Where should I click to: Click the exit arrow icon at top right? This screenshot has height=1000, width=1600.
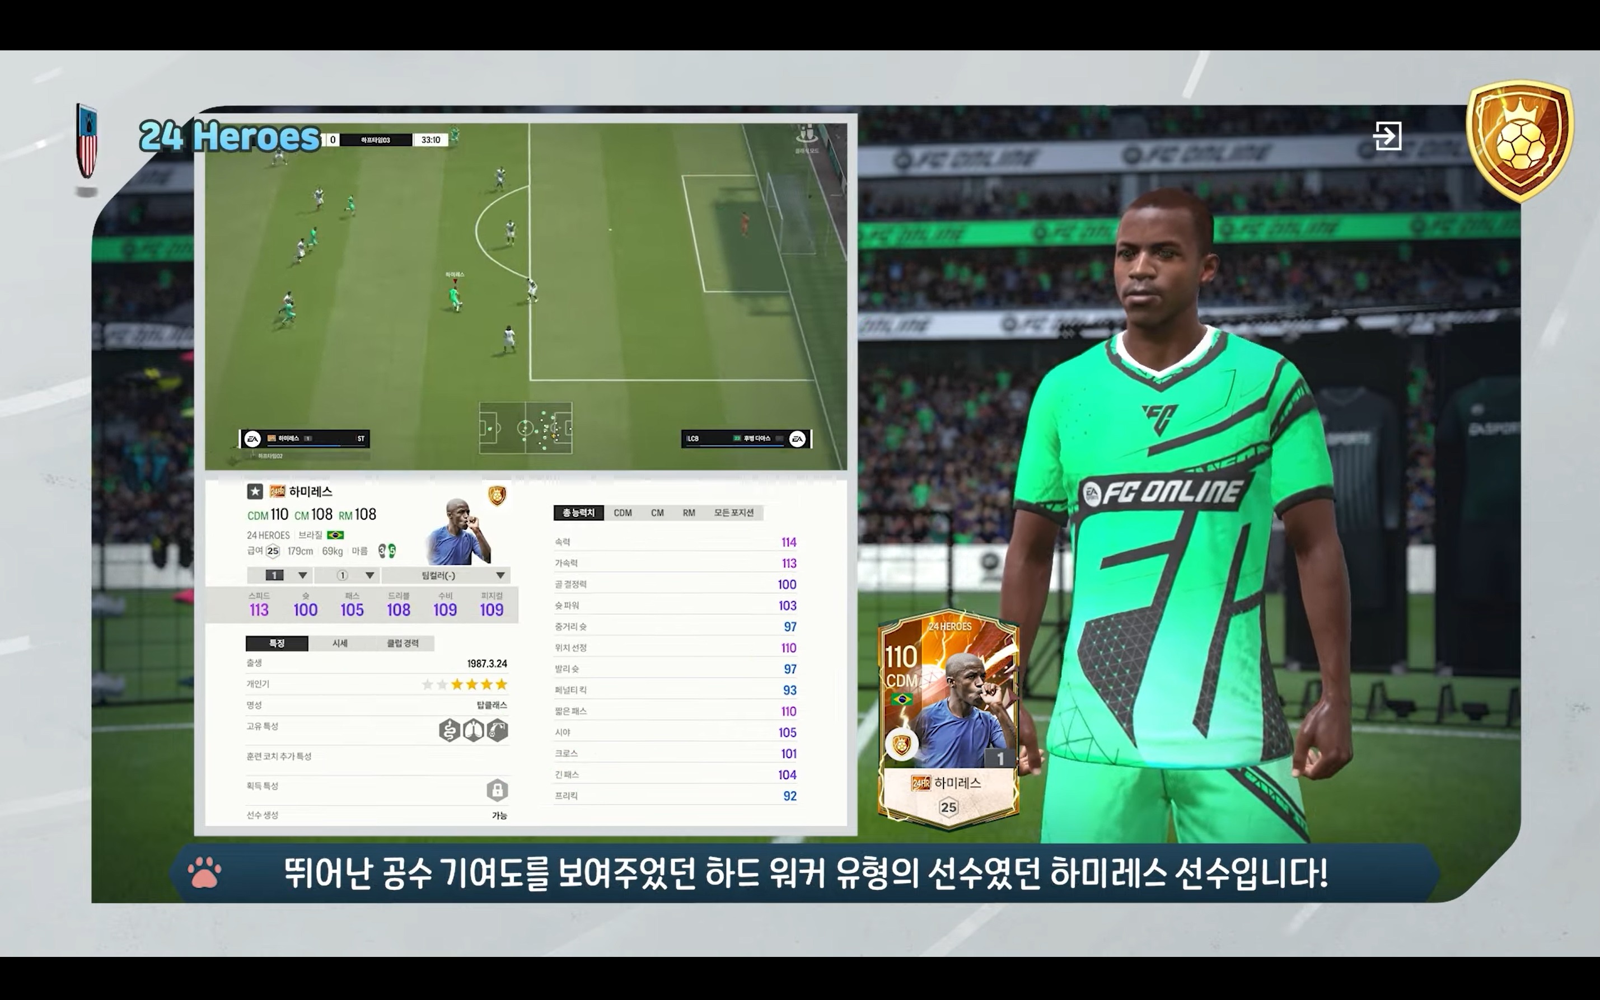[1387, 135]
